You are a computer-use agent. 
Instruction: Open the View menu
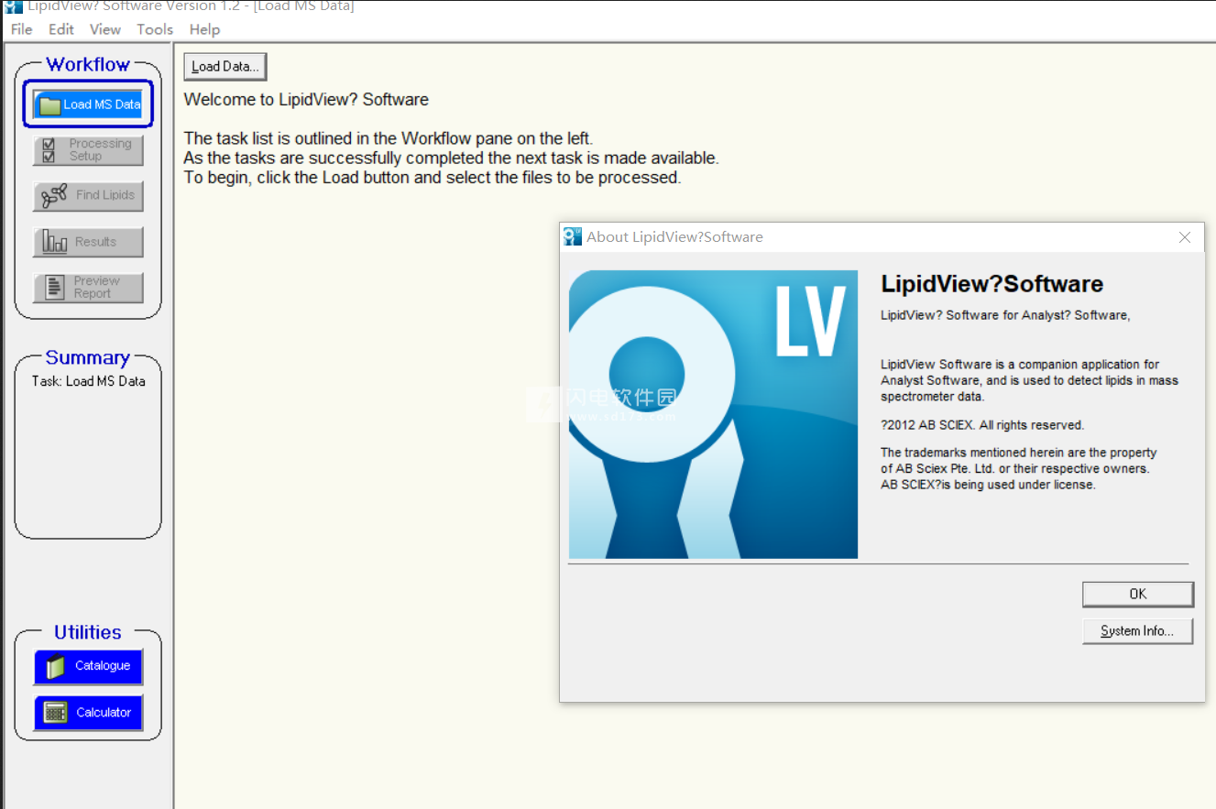pos(105,29)
